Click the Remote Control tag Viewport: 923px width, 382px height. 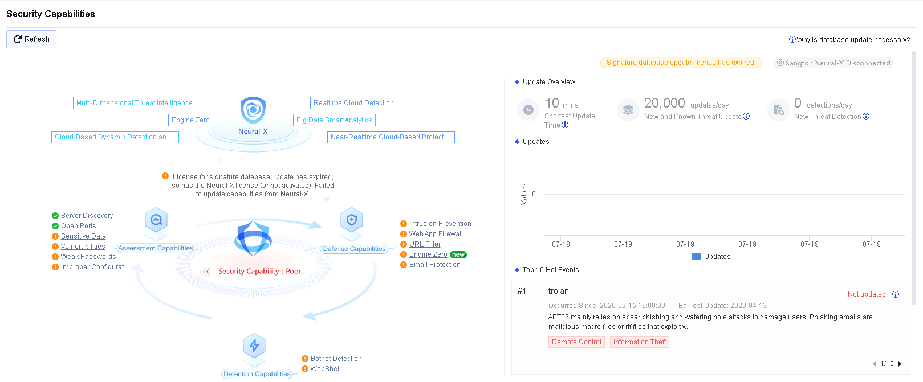pos(576,342)
